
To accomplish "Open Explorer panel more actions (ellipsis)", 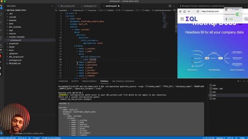I will (x=52, y=6).
